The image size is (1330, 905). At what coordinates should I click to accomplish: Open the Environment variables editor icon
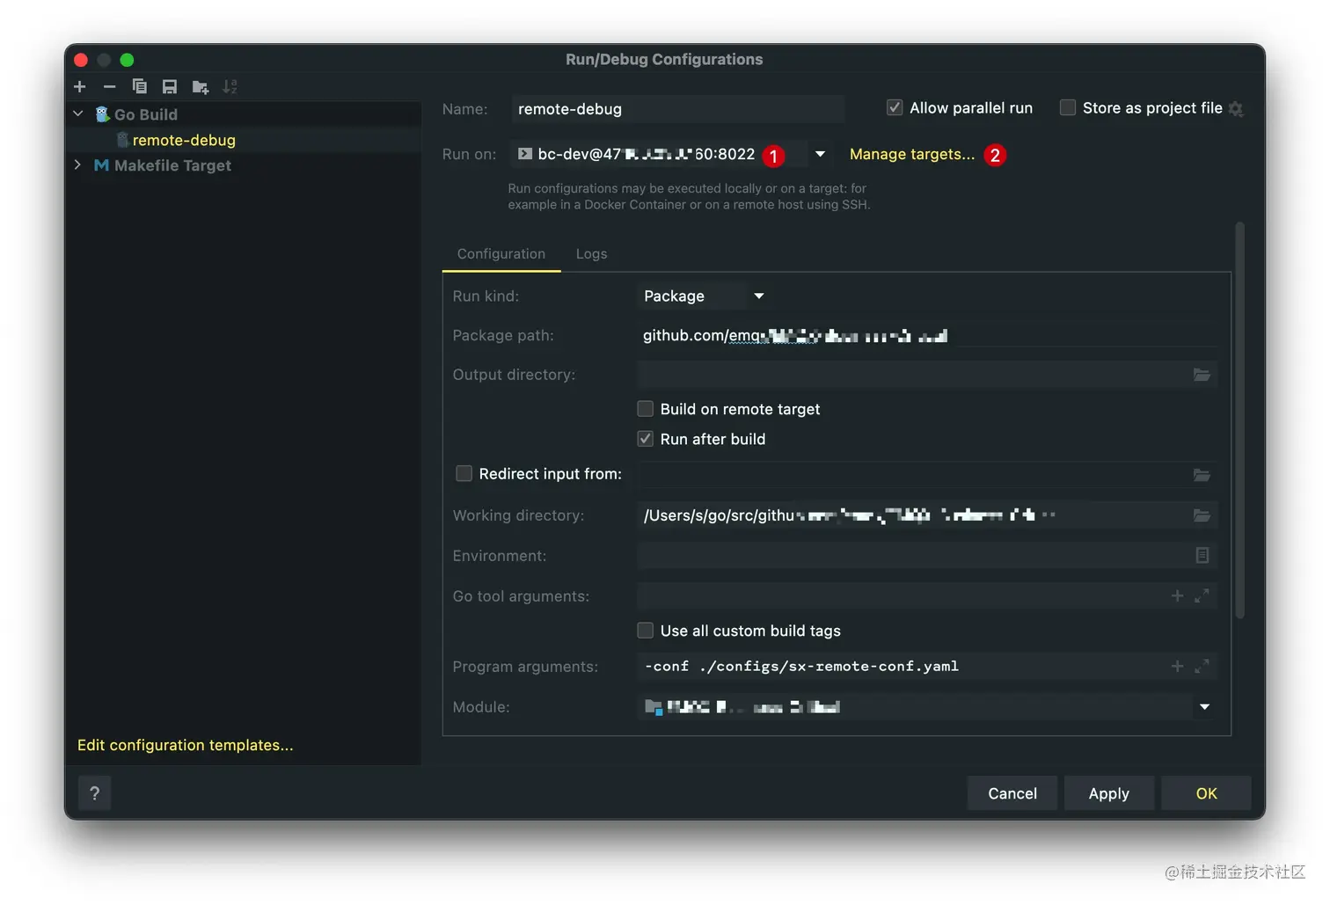1202,556
